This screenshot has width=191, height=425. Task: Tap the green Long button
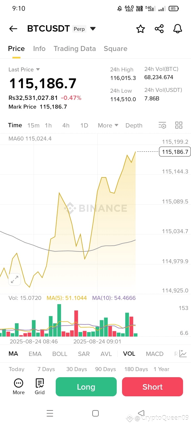(x=86, y=387)
